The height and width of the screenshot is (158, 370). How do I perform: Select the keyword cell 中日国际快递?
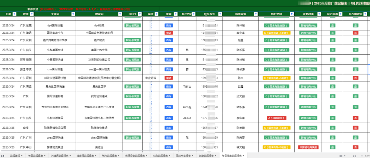[55, 60]
